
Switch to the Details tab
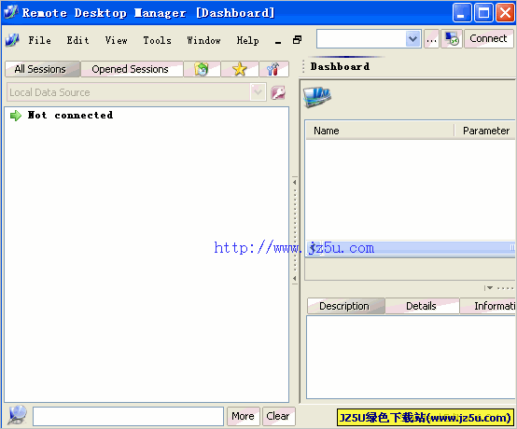point(422,306)
